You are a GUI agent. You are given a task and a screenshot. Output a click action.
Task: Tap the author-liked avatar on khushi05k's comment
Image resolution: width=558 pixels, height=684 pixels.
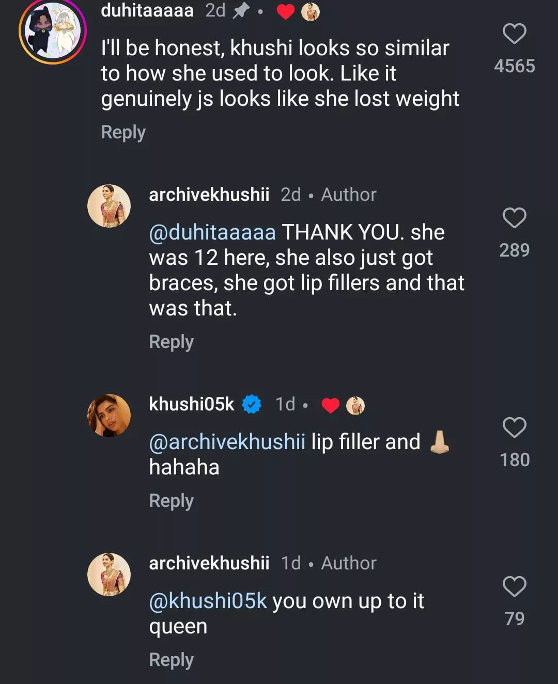pos(355,406)
